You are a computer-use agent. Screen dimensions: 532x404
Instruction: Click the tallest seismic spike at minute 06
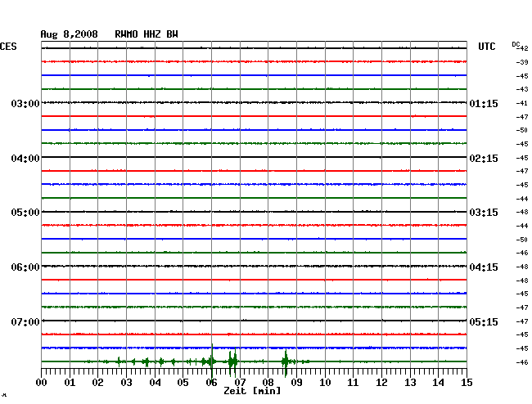tap(212, 361)
